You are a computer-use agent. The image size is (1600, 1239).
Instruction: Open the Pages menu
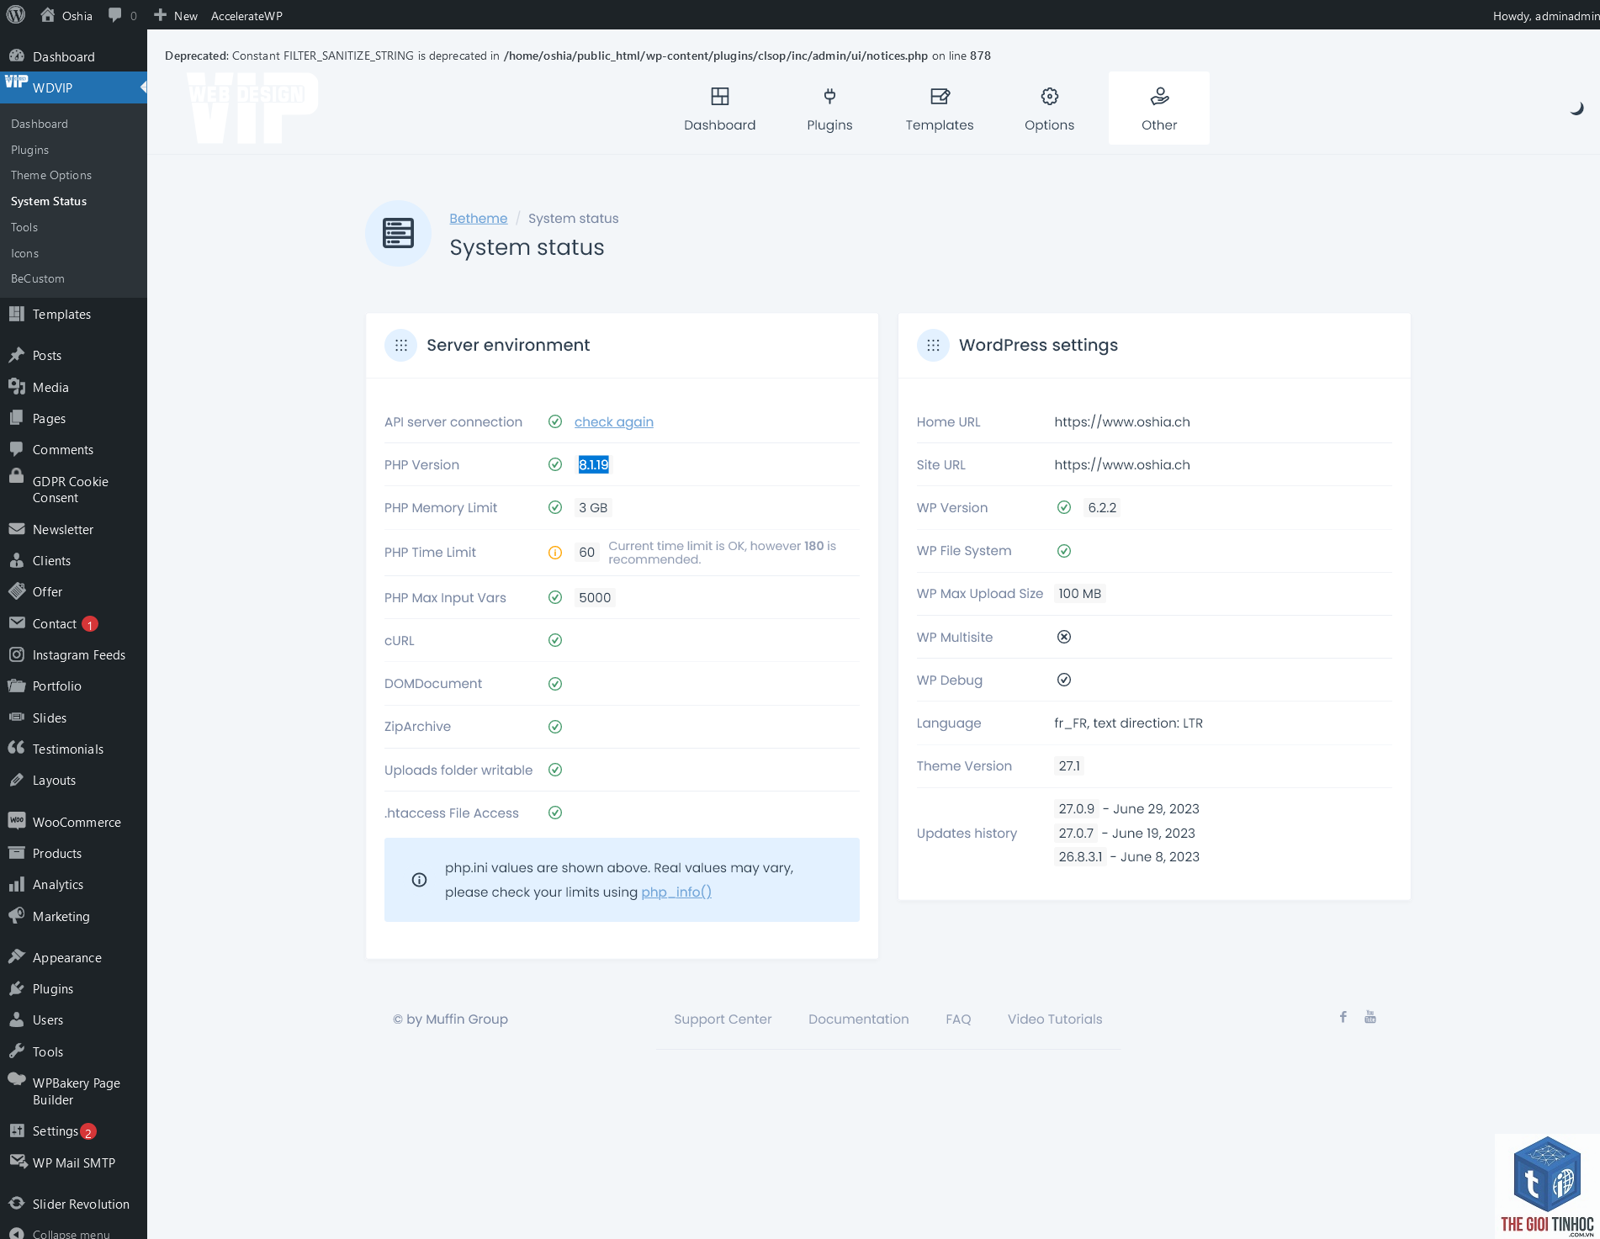tap(73, 418)
